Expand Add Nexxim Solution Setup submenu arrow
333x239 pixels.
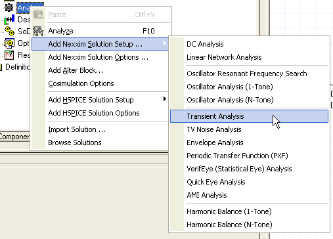point(165,43)
